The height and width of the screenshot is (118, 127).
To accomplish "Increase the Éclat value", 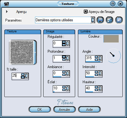I will (64, 87).
